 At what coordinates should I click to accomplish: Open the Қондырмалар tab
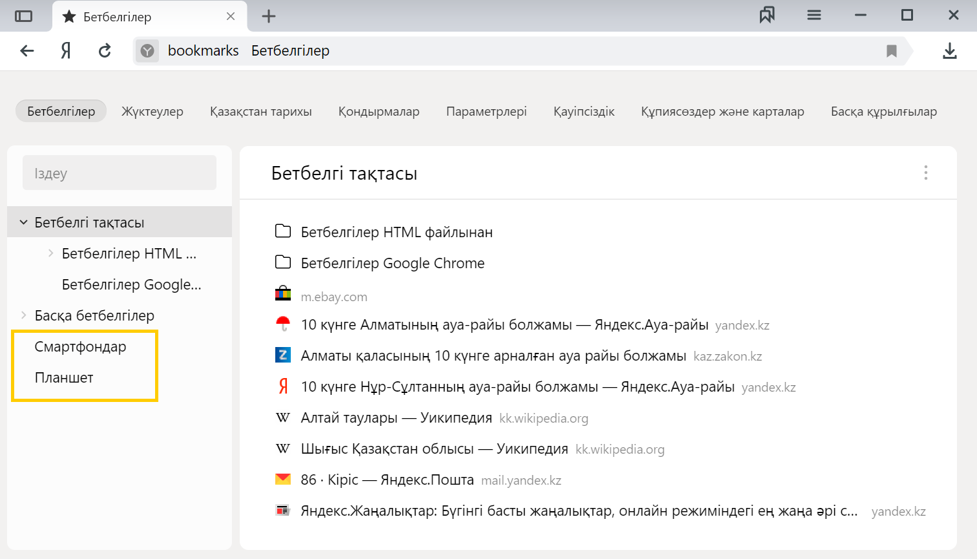pos(379,111)
